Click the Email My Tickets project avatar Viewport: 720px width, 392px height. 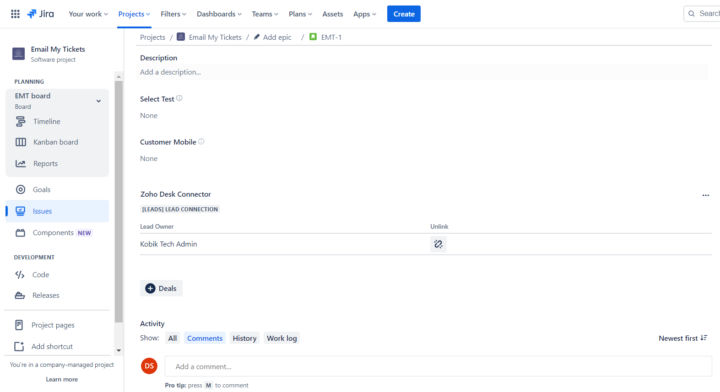click(x=18, y=54)
